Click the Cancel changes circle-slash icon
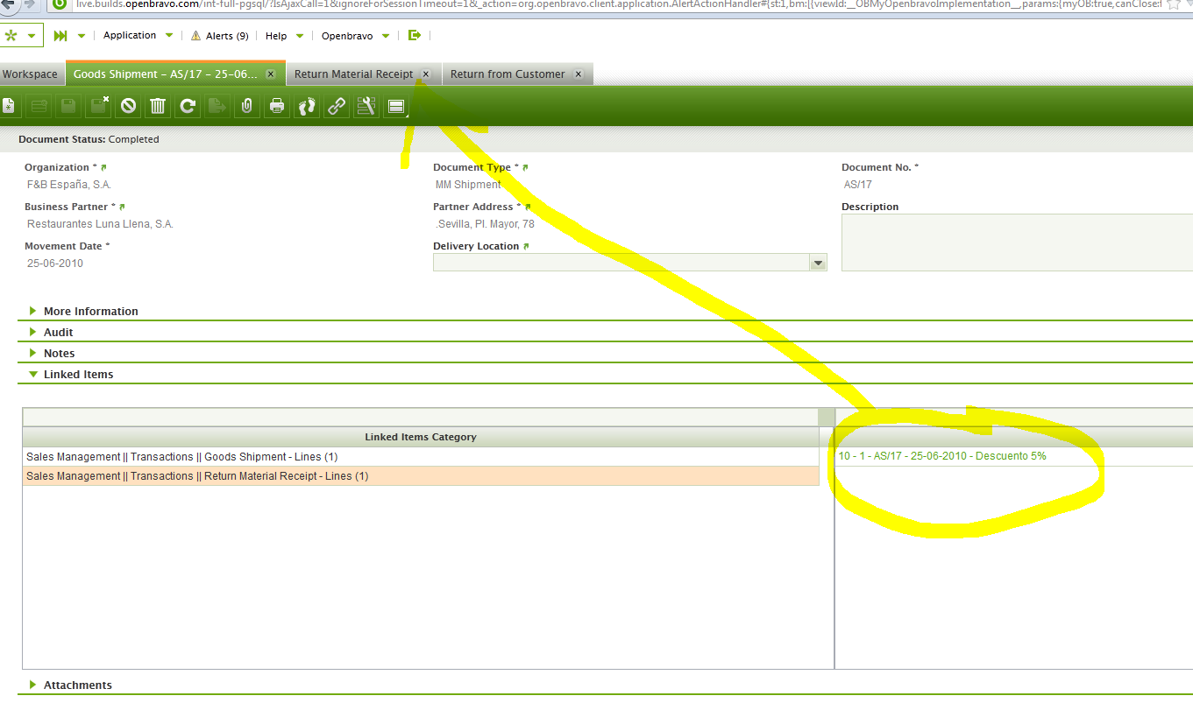Viewport: 1193px width, 710px height. pos(128,106)
